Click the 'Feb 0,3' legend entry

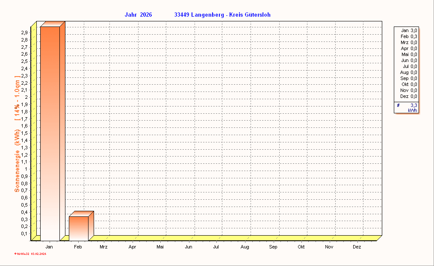pos(409,36)
